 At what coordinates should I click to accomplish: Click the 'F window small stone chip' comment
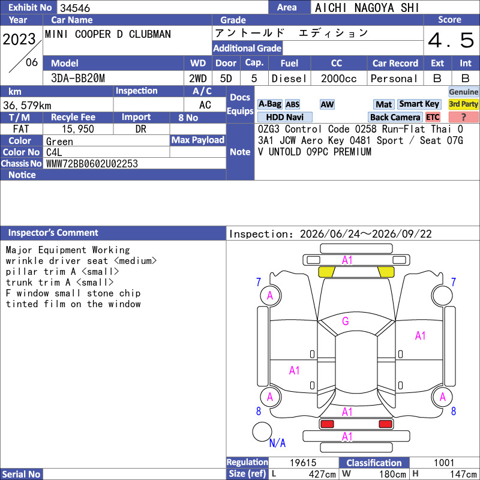(x=73, y=293)
